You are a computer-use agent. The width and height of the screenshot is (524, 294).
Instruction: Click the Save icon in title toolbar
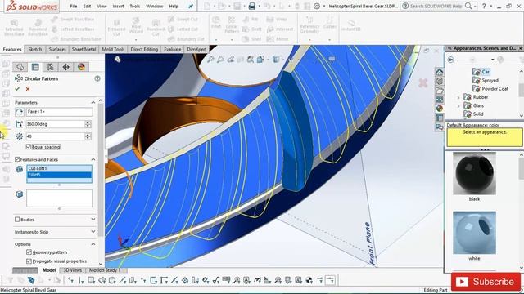[x=237, y=6]
